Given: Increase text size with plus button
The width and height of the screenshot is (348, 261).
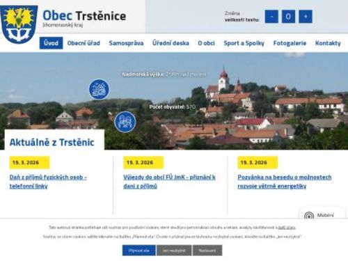Looking at the screenshot, I should click(306, 17).
